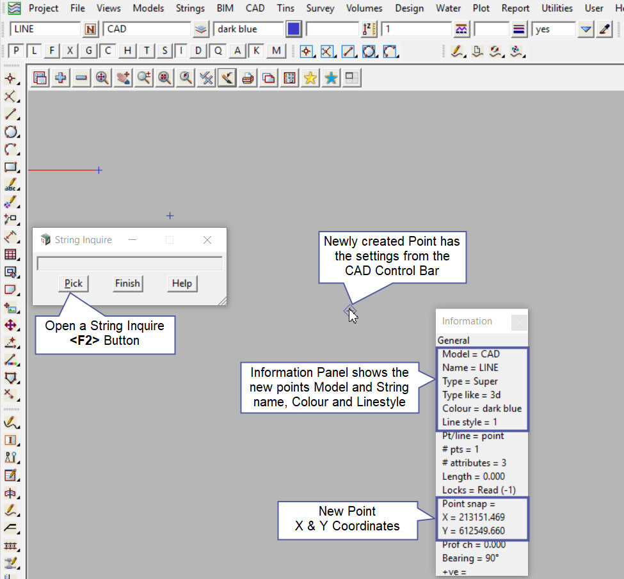Click Finish in the String Inquire panel
Image resolution: width=624 pixels, height=579 pixels.
click(x=127, y=283)
